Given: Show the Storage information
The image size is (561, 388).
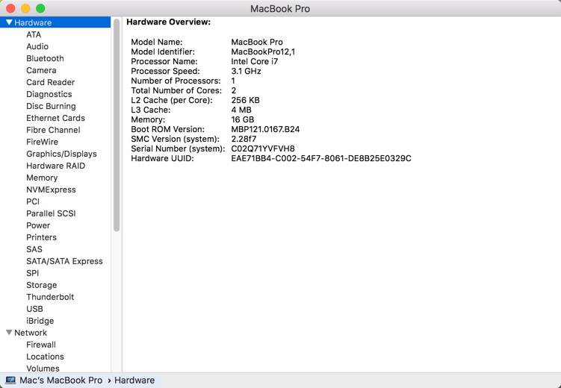Looking at the screenshot, I should pos(41,285).
